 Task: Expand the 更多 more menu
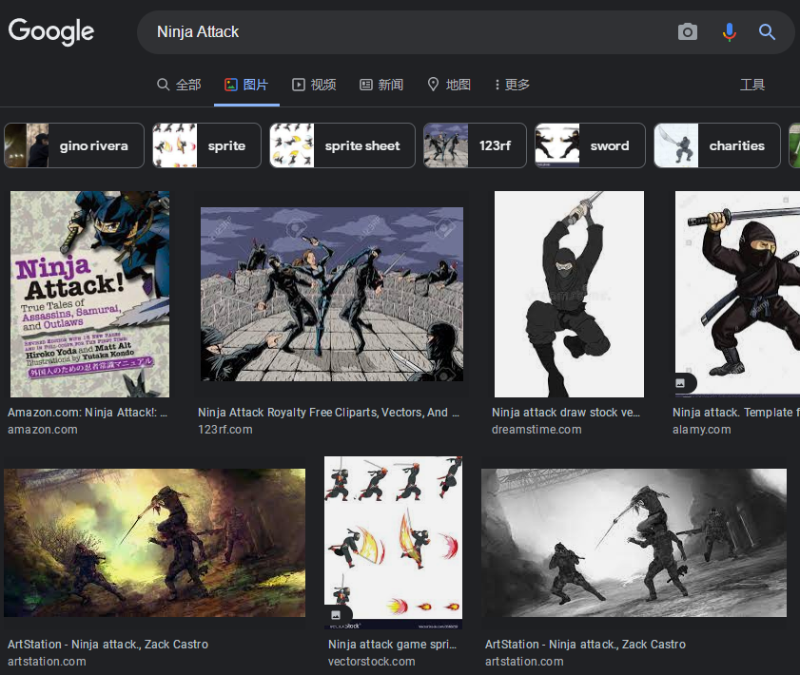[513, 85]
